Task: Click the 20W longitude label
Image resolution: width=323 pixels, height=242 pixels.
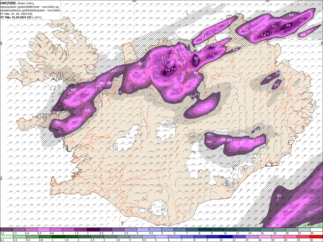Action: pos(134,1)
